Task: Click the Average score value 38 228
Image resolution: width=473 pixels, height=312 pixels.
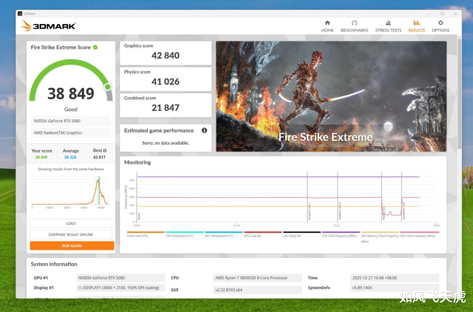Action: coord(70,157)
